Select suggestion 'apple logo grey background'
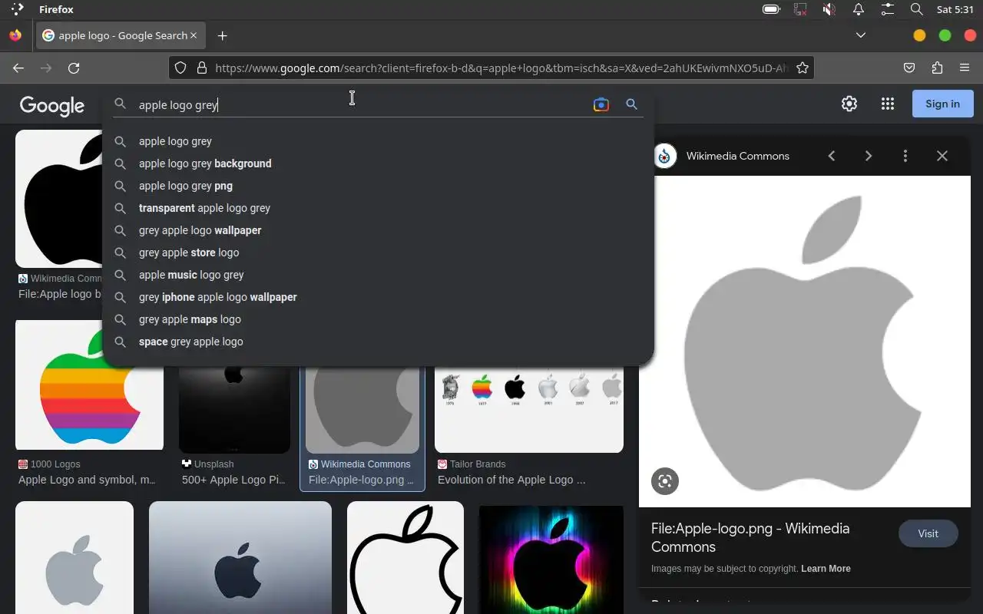The height and width of the screenshot is (614, 983). coord(377,163)
